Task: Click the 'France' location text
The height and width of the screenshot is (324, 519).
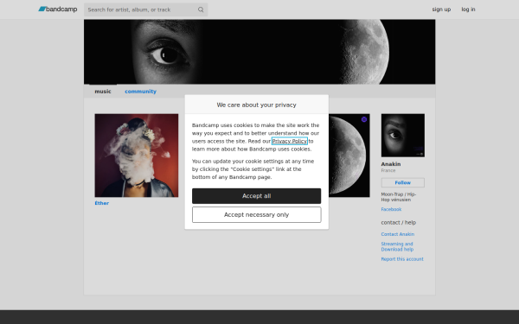Action: click(388, 170)
